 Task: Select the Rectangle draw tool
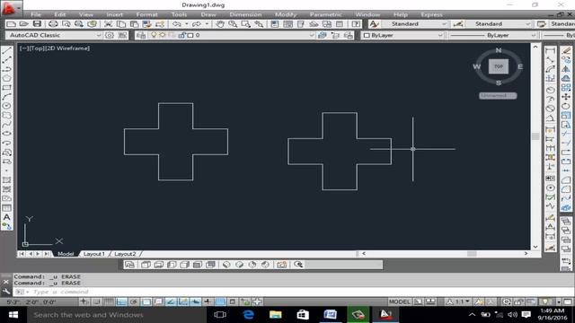(6, 88)
